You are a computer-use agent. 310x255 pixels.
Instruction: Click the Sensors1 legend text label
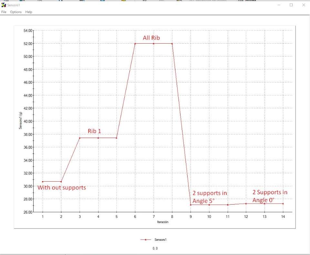tap(160, 239)
